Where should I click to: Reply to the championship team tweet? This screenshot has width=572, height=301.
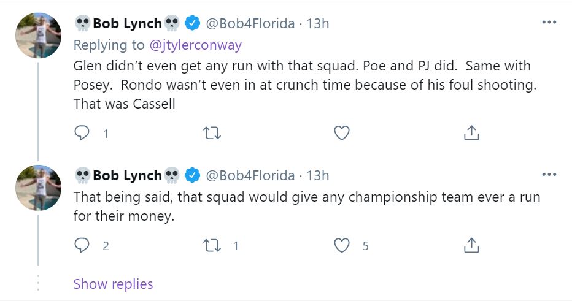(82, 246)
